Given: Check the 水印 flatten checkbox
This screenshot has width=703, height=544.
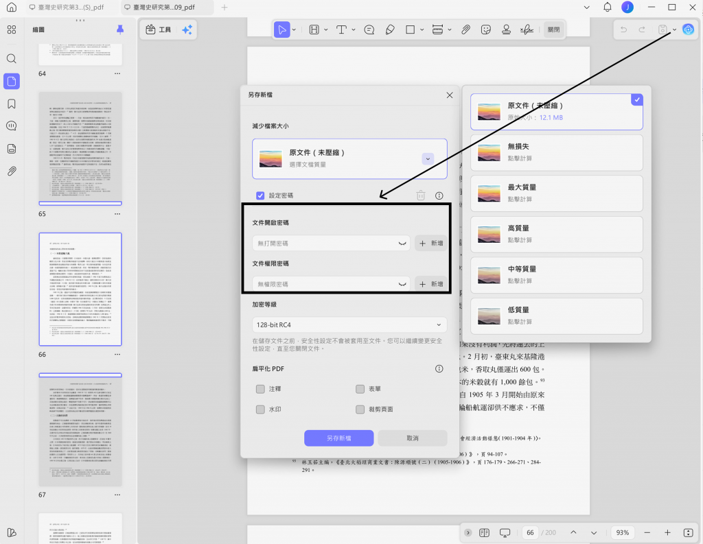Looking at the screenshot, I should click(260, 409).
